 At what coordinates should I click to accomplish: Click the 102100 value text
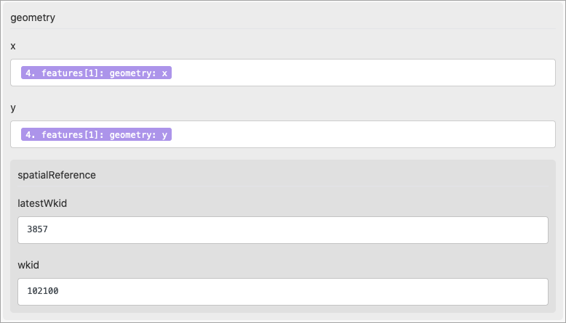click(42, 291)
